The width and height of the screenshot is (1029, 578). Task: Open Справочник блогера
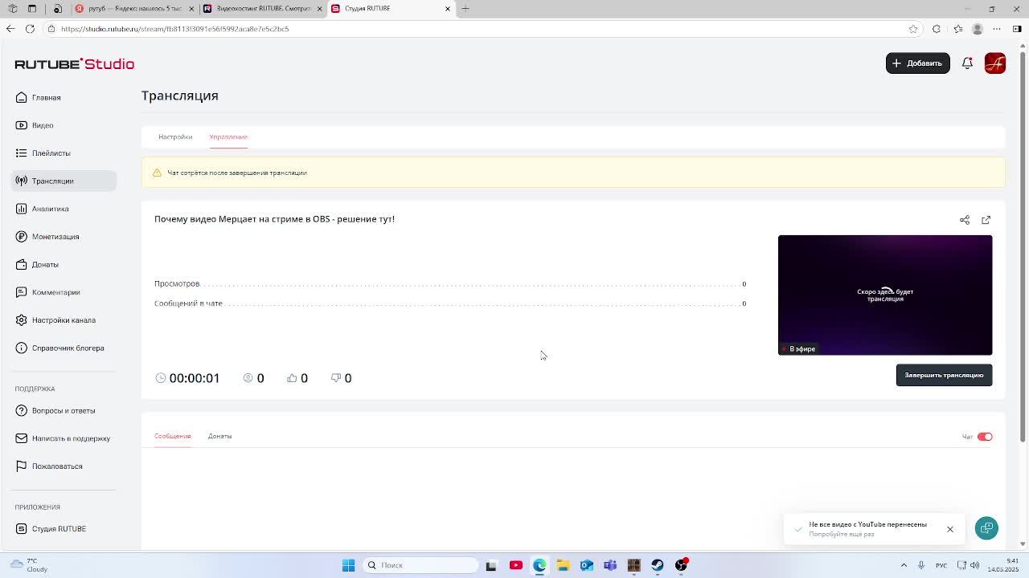68,348
